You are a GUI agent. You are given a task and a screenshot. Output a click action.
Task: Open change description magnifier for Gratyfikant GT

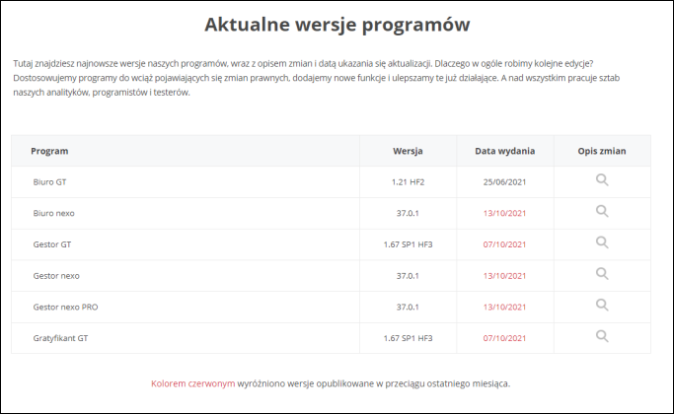[x=602, y=336]
